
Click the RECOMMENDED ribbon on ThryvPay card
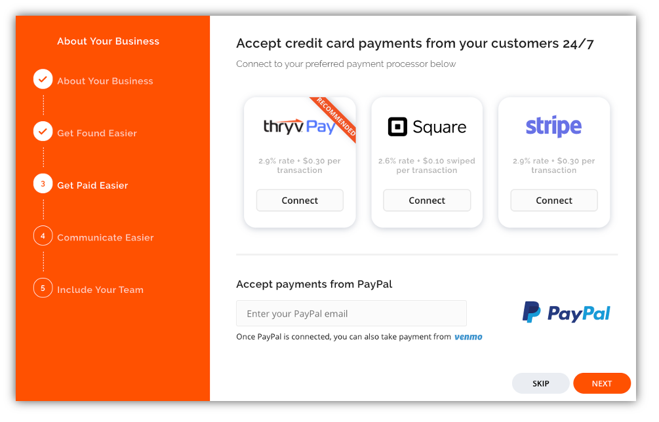click(336, 117)
